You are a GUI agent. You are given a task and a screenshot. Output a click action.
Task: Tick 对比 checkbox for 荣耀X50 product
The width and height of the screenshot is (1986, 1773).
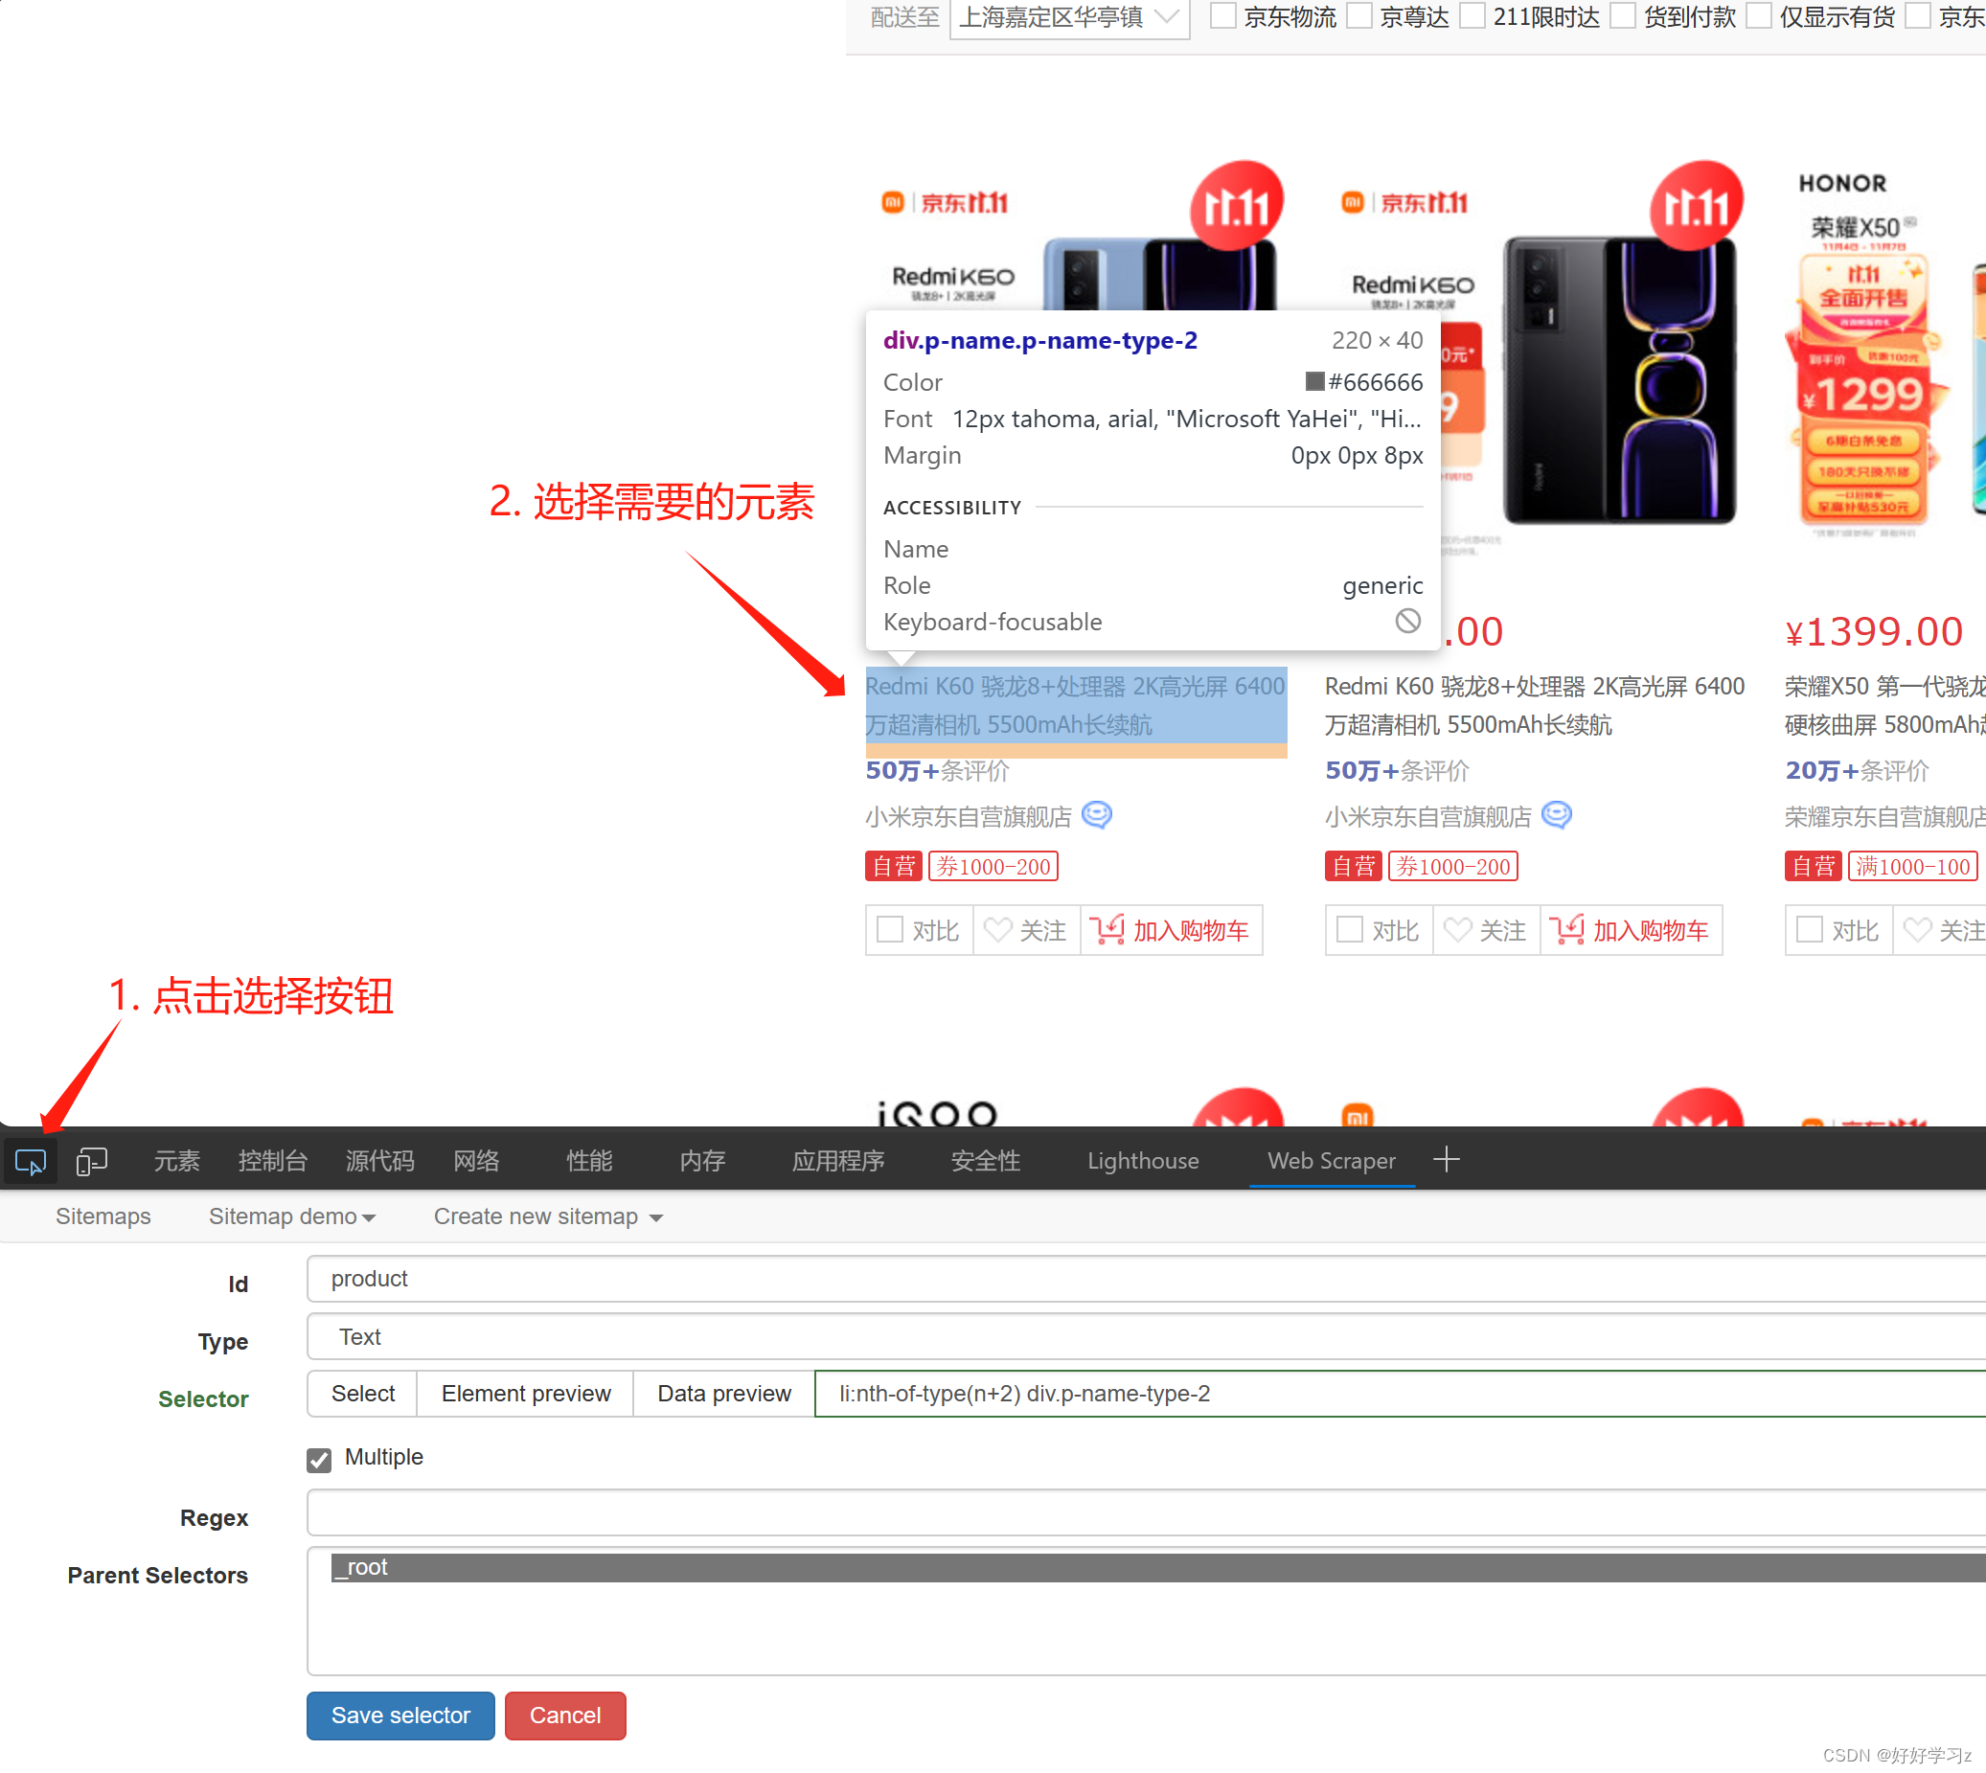[x=1810, y=929]
